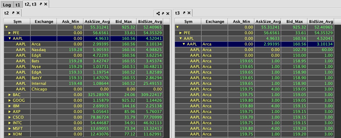
Task: Click the X icon beside the share icon
Action: pos(168,13)
